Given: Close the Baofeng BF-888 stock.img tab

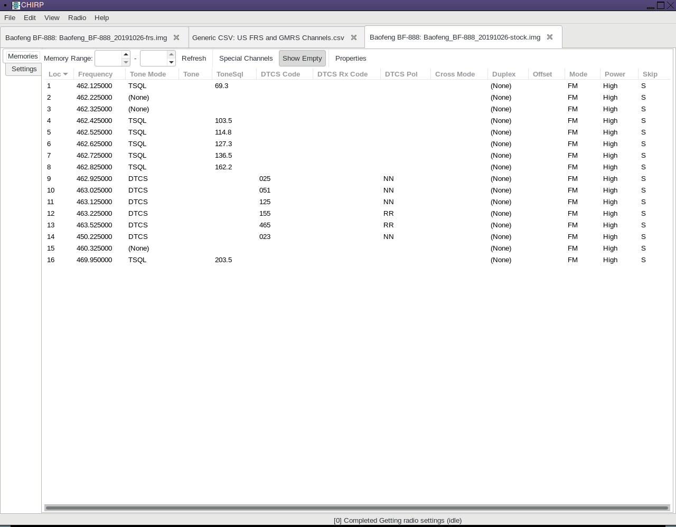Looking at the screenshot, I should pos(550,37).
